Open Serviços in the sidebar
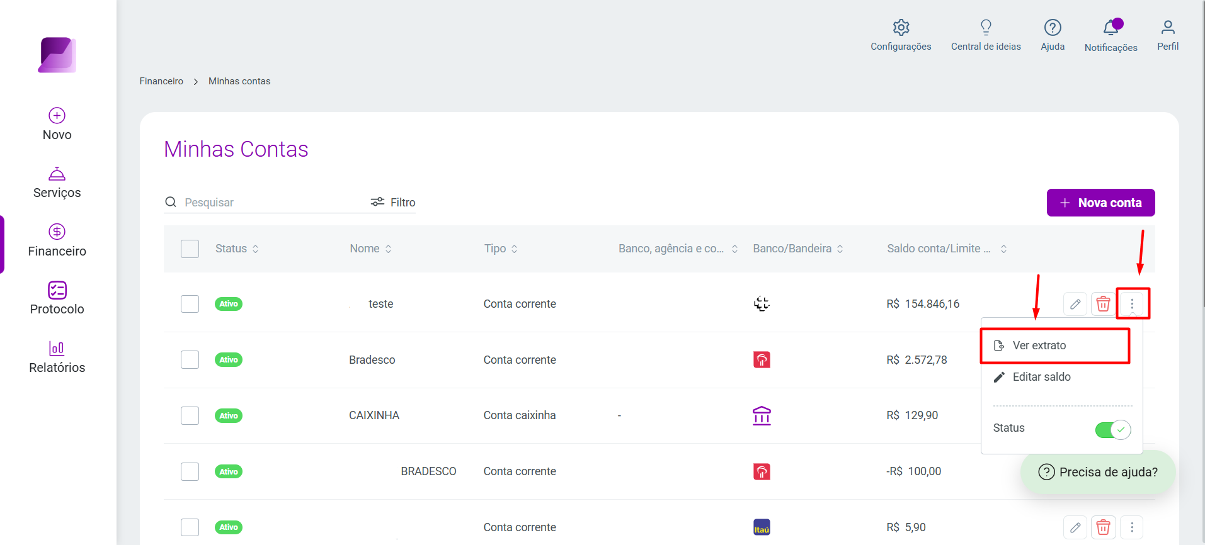 (57, 183)
